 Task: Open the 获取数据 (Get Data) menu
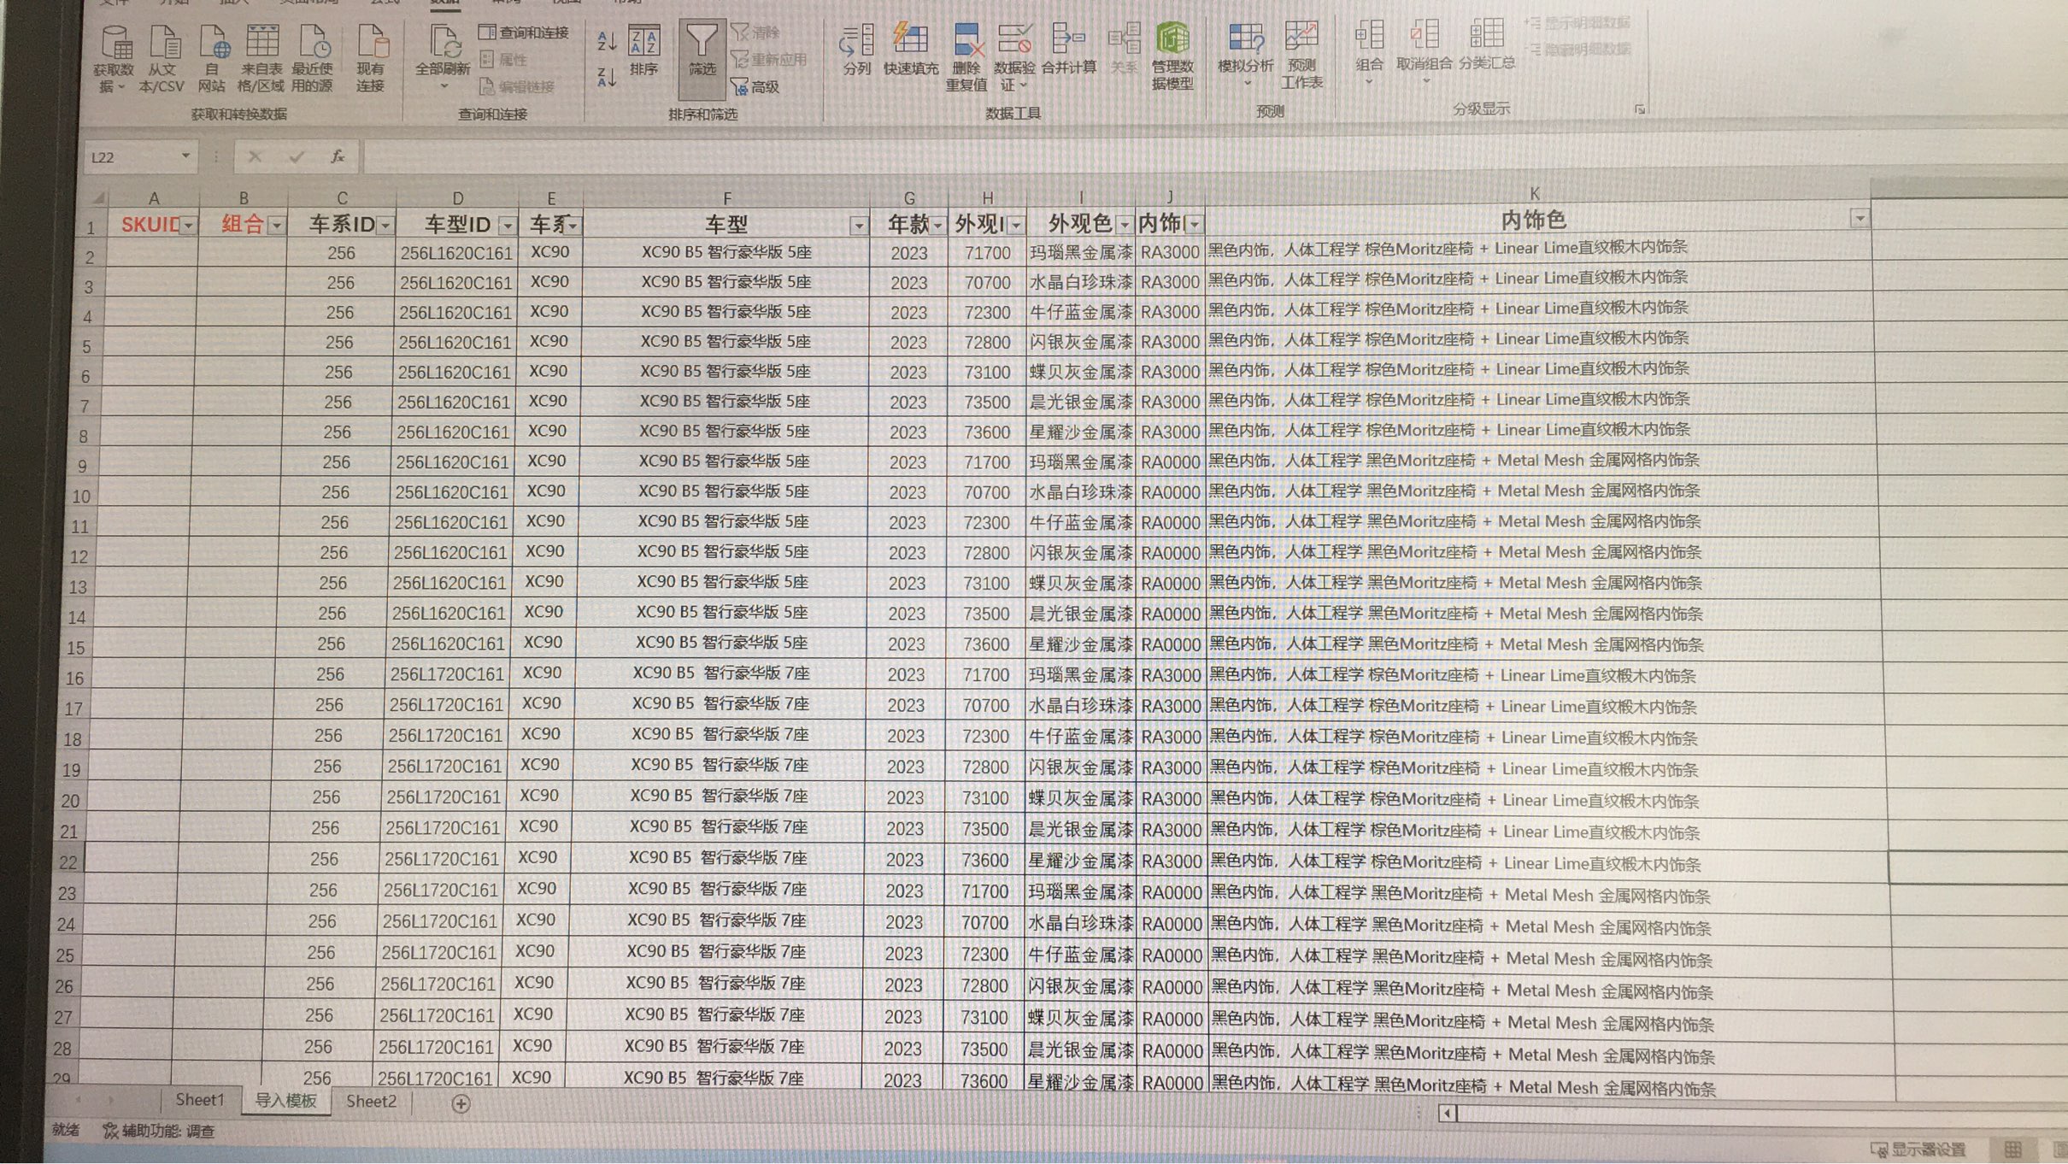(115, 58)
